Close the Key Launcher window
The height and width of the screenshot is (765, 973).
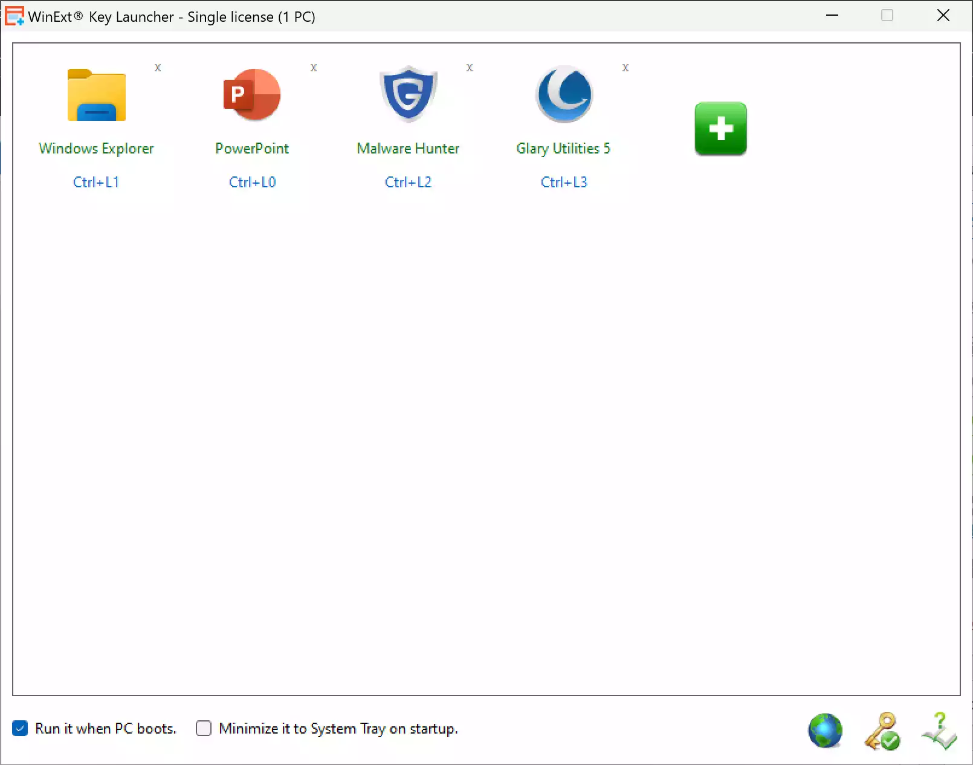[943, 16]
